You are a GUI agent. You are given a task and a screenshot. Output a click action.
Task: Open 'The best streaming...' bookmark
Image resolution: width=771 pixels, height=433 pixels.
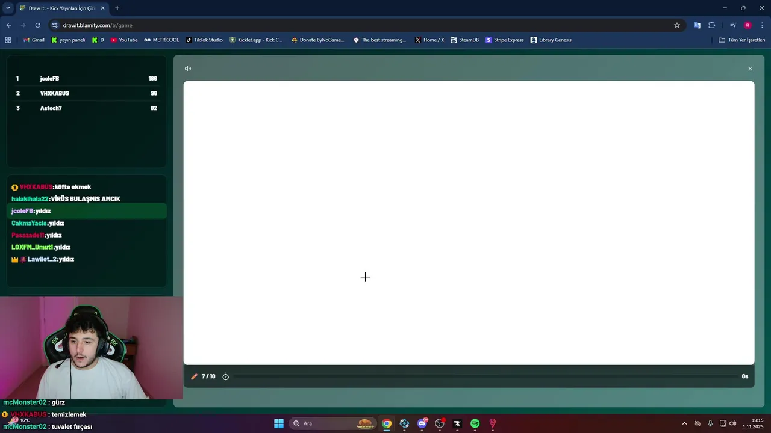[x=379, y=40]
